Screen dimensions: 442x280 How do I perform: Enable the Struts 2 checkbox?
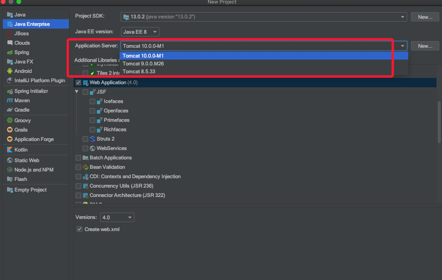coord(85,139)
